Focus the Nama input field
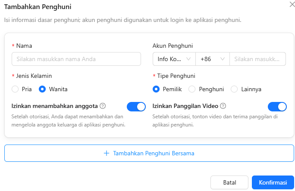The height and width of the screenshot is (191, 295). pos(76,59)
